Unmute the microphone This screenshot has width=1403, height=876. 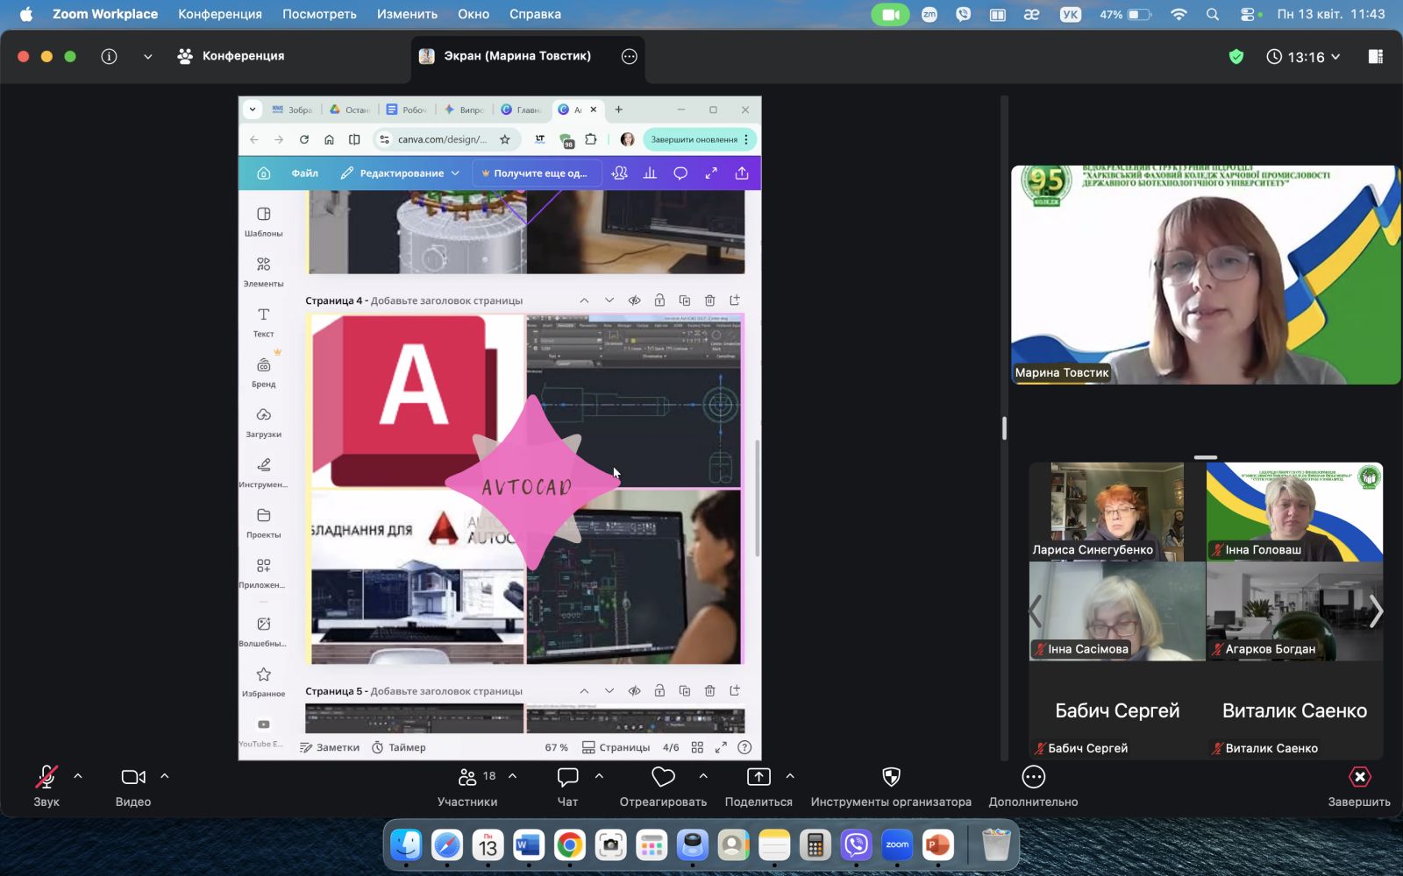coord(46,778)
